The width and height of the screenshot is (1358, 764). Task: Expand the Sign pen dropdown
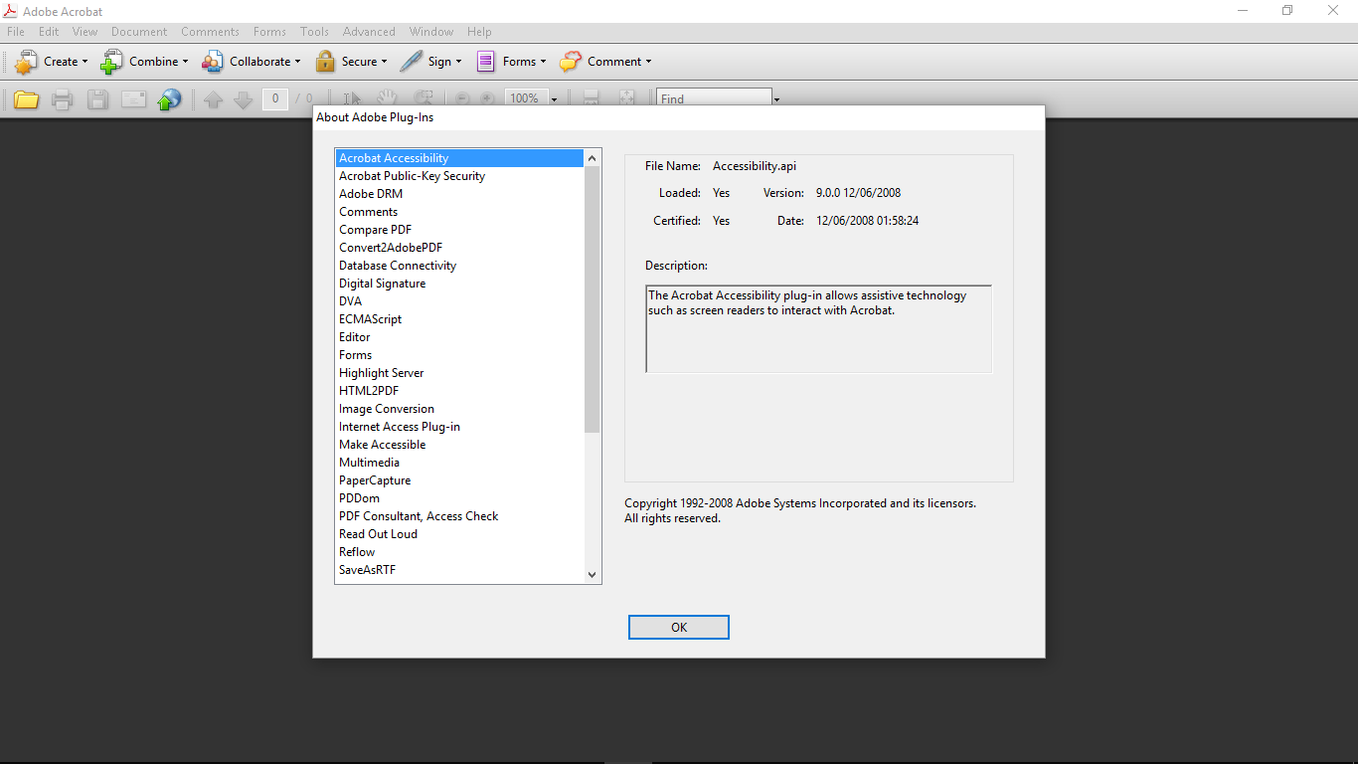(x=430, y=62)
